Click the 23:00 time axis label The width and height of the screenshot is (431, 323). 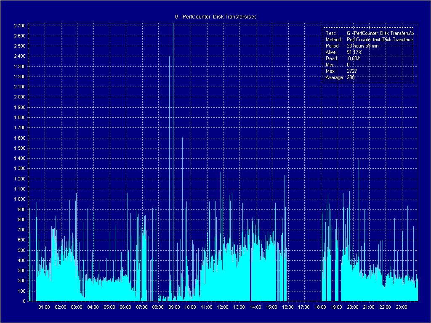tap(402, 307)
